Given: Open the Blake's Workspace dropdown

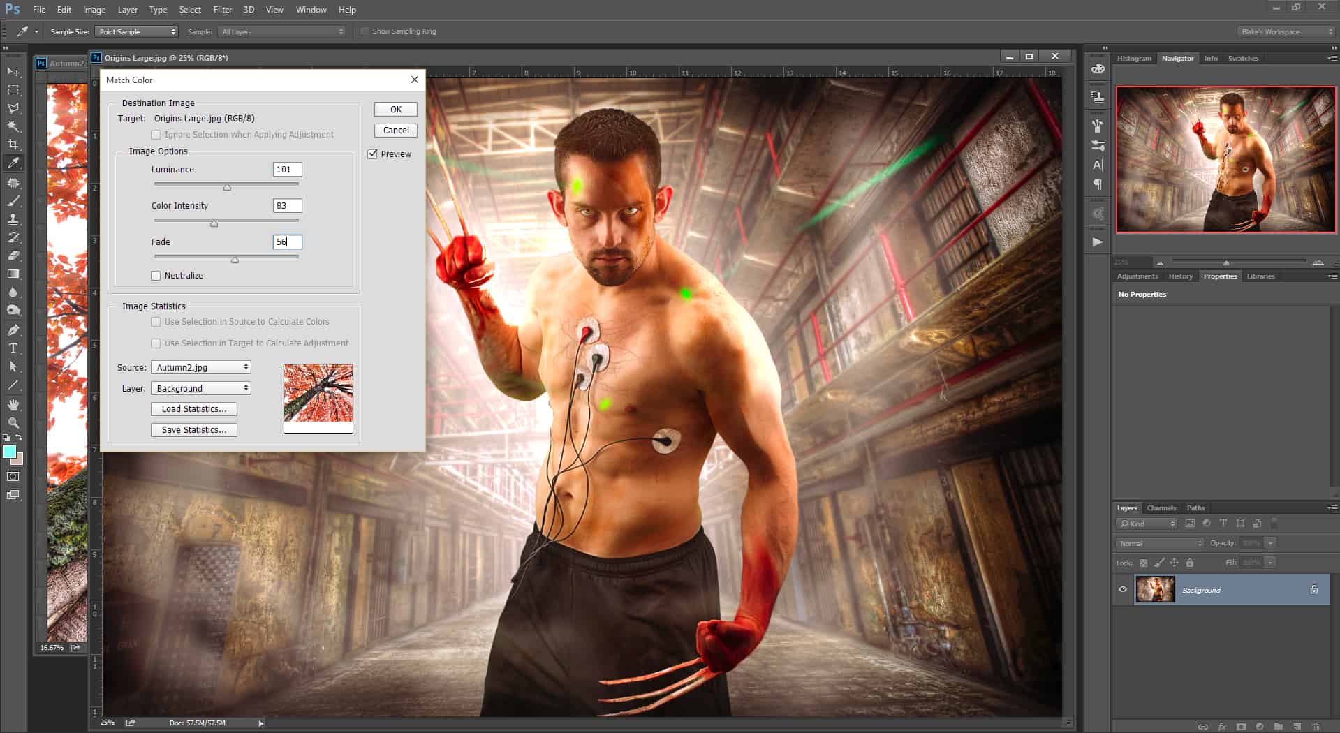Looking at the screenshot, I should [x=1286, y=31].
